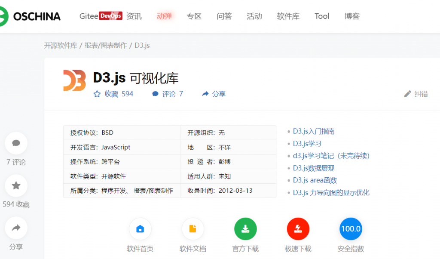Click the 594 收藏 sidebar label
Screen dimensions: 440x259
click(x=16, y=204)
